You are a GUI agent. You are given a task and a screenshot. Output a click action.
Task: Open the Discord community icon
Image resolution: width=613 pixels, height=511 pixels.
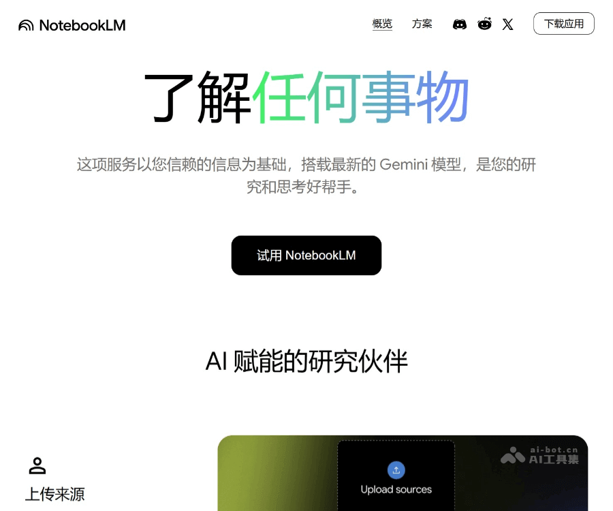coord(460,24)
